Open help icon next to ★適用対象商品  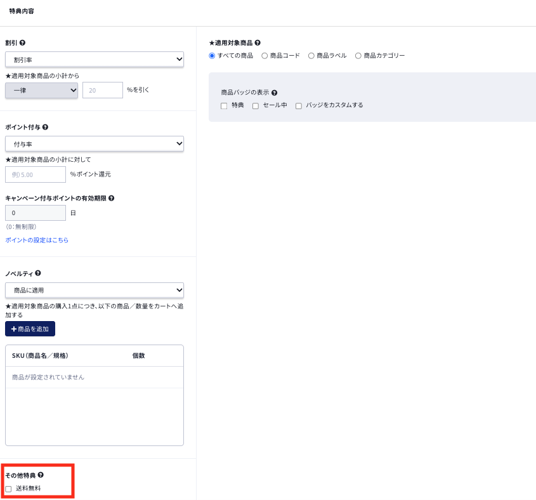coord(258,43)
